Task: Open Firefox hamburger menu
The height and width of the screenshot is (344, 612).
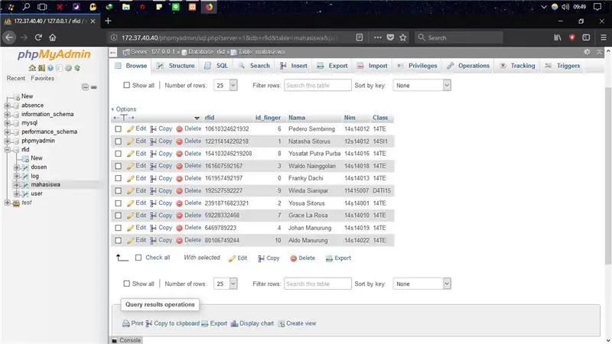Action: (x=604, y=37)
